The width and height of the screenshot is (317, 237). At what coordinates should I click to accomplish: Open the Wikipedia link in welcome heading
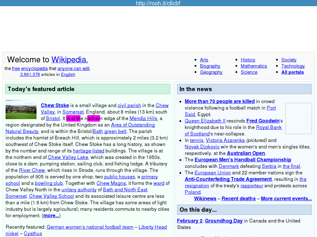[69, 60]
